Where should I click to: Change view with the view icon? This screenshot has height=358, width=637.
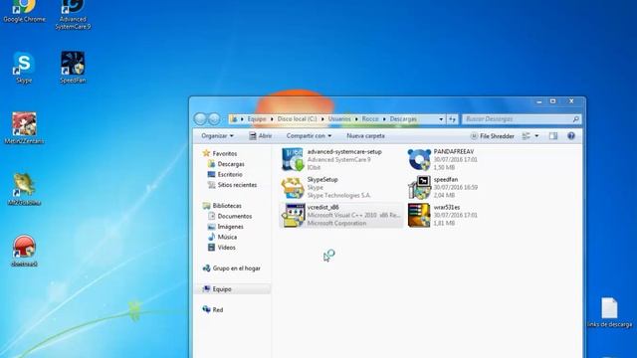click(x=527, y=136)
